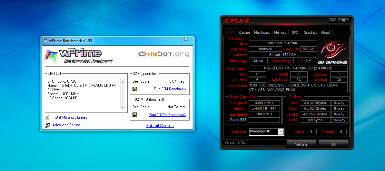
Task: Click the L1 Data value 4 x 32 KBytes
Action: [x=315, y=103]
